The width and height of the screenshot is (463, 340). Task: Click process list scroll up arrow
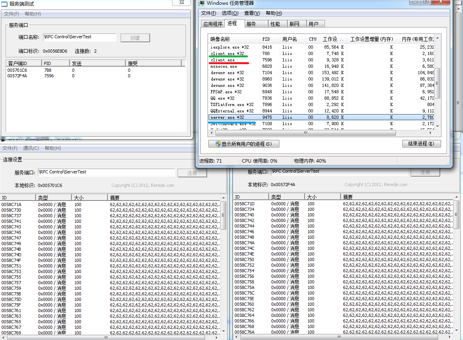pyautogui.click(x=437, y=38)
